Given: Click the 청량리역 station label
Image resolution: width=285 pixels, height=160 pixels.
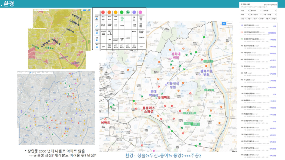Looking at the screenshot, I should tap(56, 42).
